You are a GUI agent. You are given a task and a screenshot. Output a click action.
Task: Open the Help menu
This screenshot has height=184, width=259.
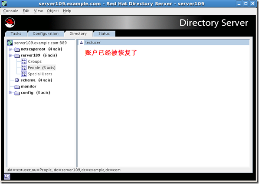[x=67, y=11]
